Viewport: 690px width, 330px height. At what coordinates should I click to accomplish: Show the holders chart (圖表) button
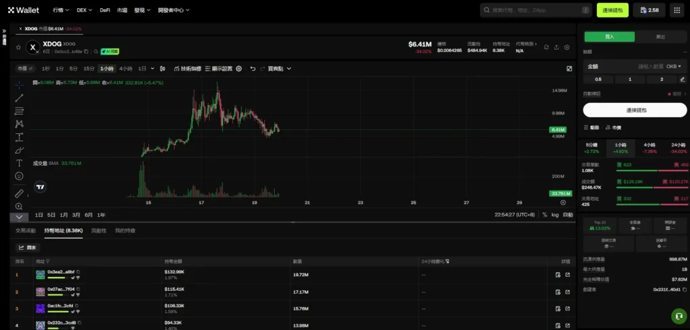coord(28,248)
